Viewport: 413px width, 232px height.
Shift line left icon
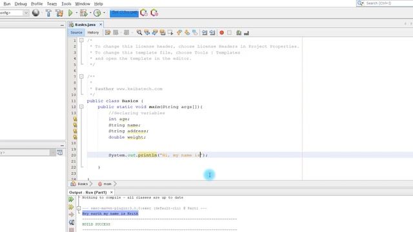pos(205,32)
